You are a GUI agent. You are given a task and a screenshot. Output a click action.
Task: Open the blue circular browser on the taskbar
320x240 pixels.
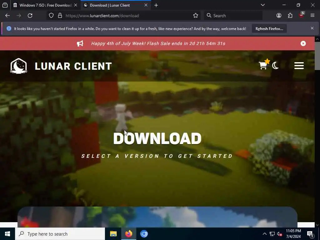(144, 234)
